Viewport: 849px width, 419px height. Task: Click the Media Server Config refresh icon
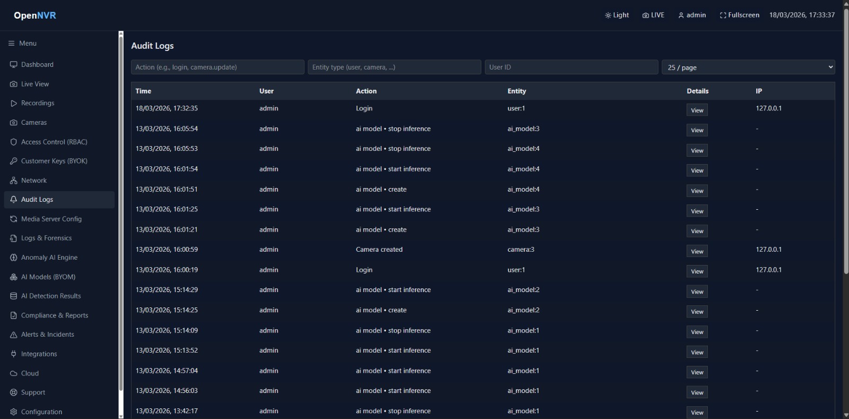coord(14,219)
